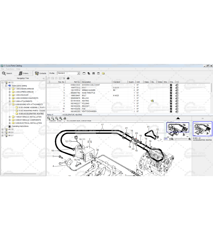Open the Orders section
The width and height of the screenshot is (213, 243).
23,73
